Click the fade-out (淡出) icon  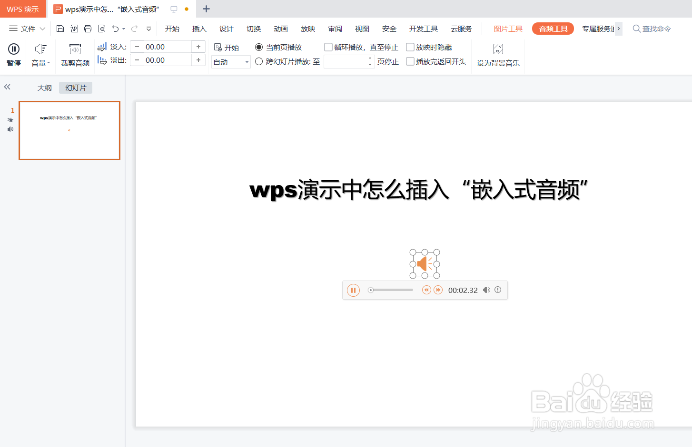pyautogui.click(x=102, y=60)
